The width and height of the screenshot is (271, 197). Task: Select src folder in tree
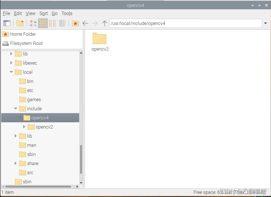point(40,173)
